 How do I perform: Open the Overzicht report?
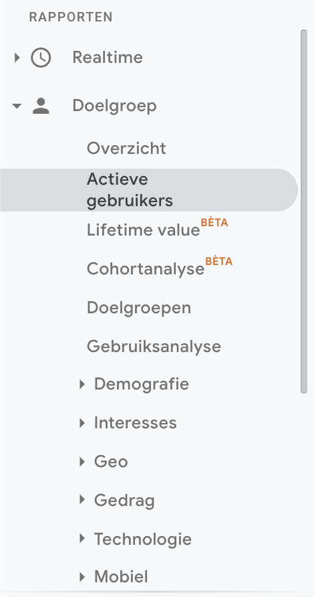(126, 149)
